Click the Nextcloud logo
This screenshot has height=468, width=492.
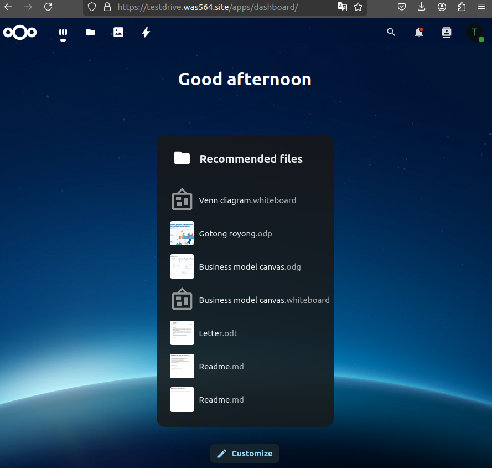tap(20, 32)
